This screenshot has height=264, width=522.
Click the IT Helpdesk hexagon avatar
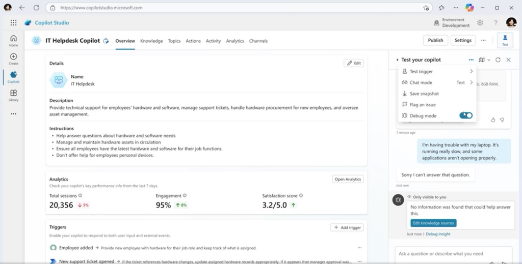[x=59, y=80]
